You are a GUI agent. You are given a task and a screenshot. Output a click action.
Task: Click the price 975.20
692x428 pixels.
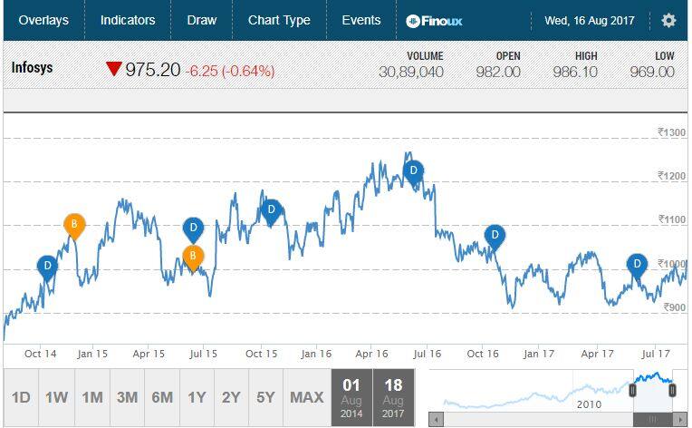click(153, 69)
